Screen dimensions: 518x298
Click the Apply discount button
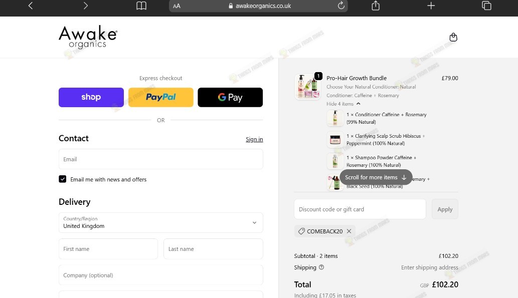click(445, 209)
